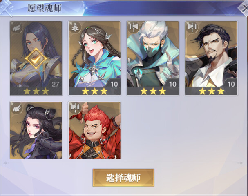Image resolution: width=248 pixels, height=196 pixels.
Task: Click the level 27 badge on first card
Action: point(55,84)
